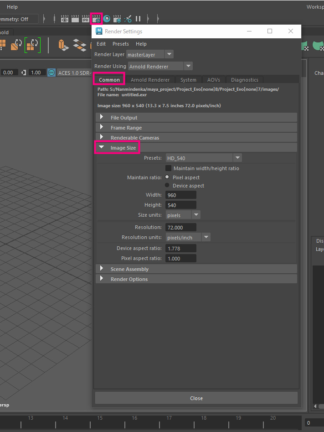Expand the Renderable Cameras section
324x432 pixels.
[x=196, y=137]
